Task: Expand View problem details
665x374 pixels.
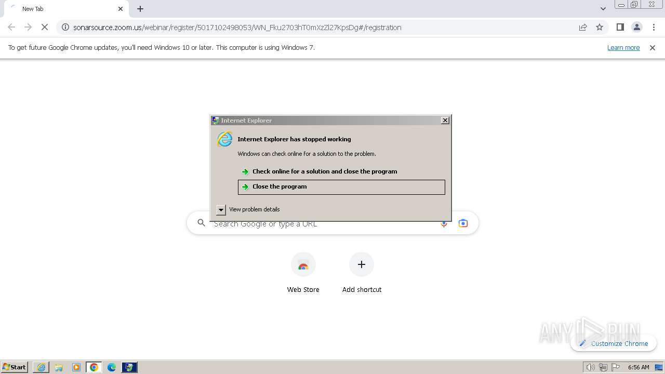Action: pos(248,209)
